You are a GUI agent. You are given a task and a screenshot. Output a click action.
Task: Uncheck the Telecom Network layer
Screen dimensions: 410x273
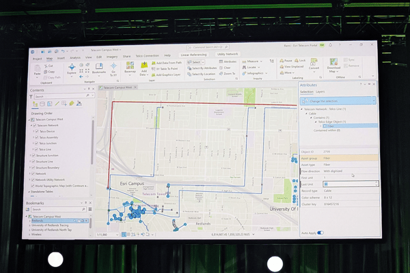(x=35, y=126)
